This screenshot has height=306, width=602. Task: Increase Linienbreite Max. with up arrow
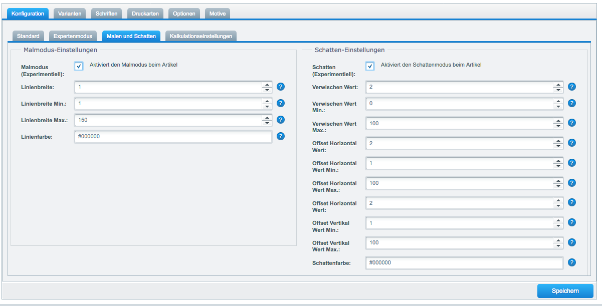tap(267, 117)
